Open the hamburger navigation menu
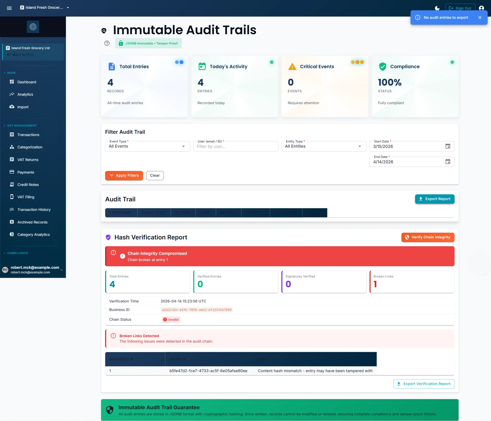This screenshot has width=491, height=421. [9, 8]
